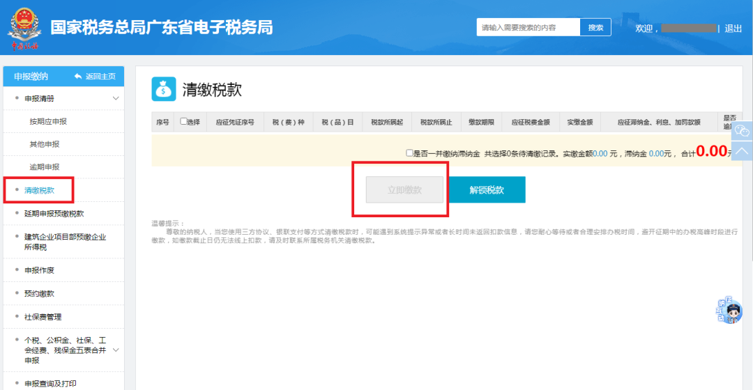
Task: Click the national tax emblem logo
Action: tap(24, 29)
